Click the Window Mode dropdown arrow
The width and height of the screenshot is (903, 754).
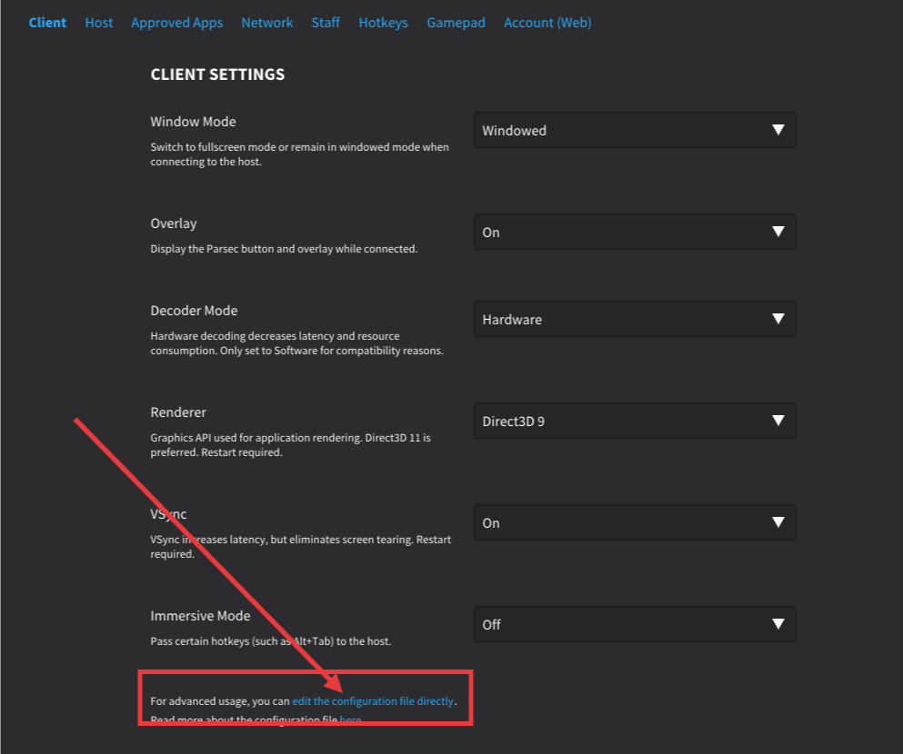coord(779,130)
